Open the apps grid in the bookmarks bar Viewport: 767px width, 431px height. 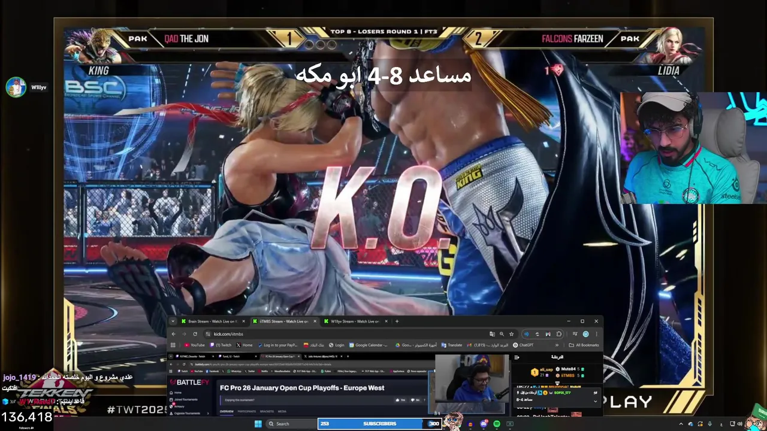pyautogui.click(x=173, y=345)
